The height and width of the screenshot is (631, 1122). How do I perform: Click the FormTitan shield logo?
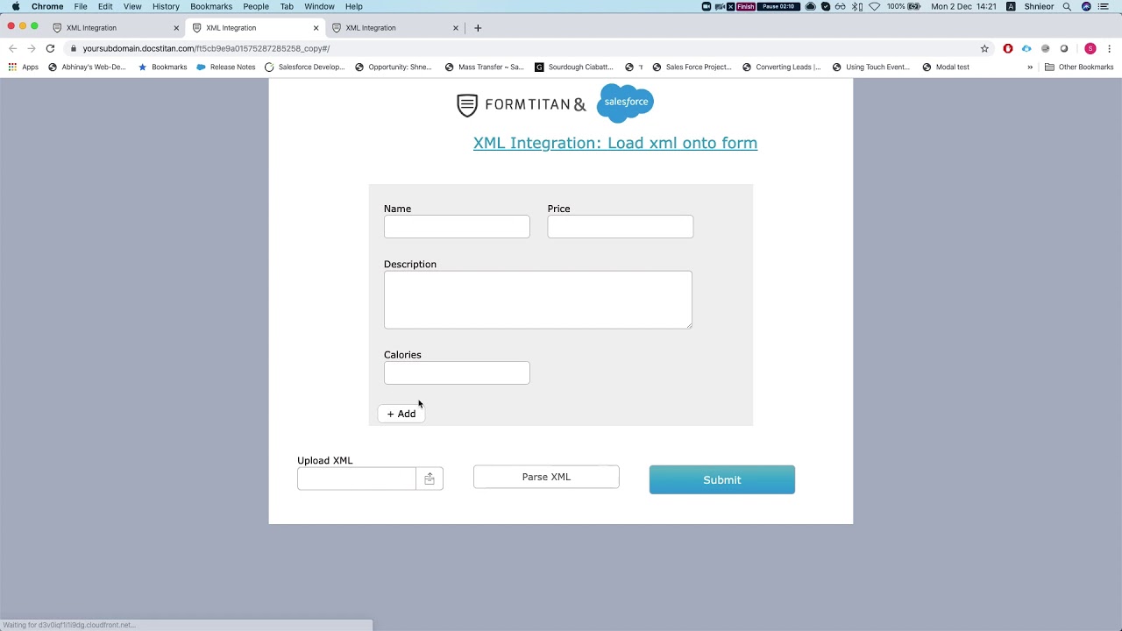(467, 105)
